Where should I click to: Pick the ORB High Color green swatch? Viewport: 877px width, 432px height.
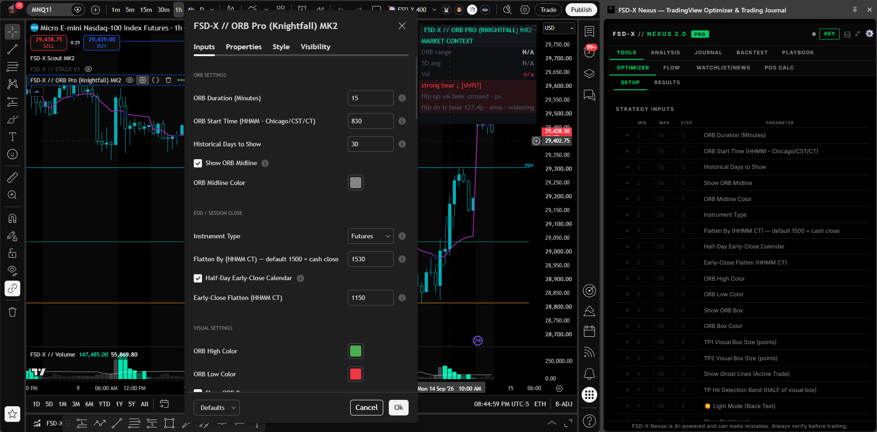point(356,351)
